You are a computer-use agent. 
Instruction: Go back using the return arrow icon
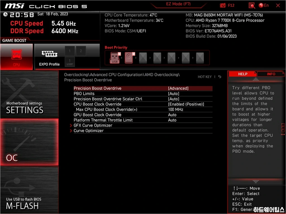220,77
